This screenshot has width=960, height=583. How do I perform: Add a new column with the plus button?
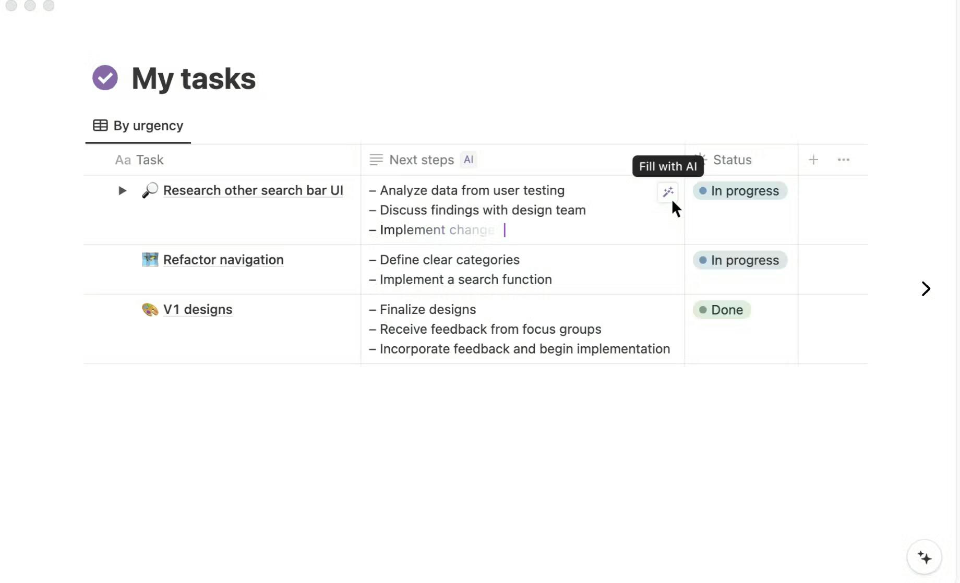coord(813,160)
